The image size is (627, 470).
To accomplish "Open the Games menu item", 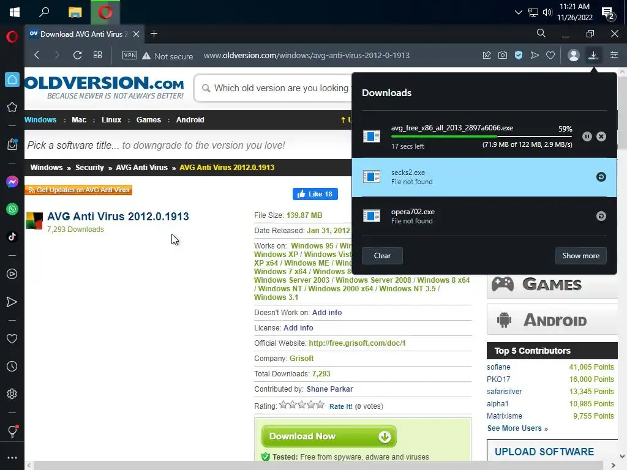I will point(148,120).
